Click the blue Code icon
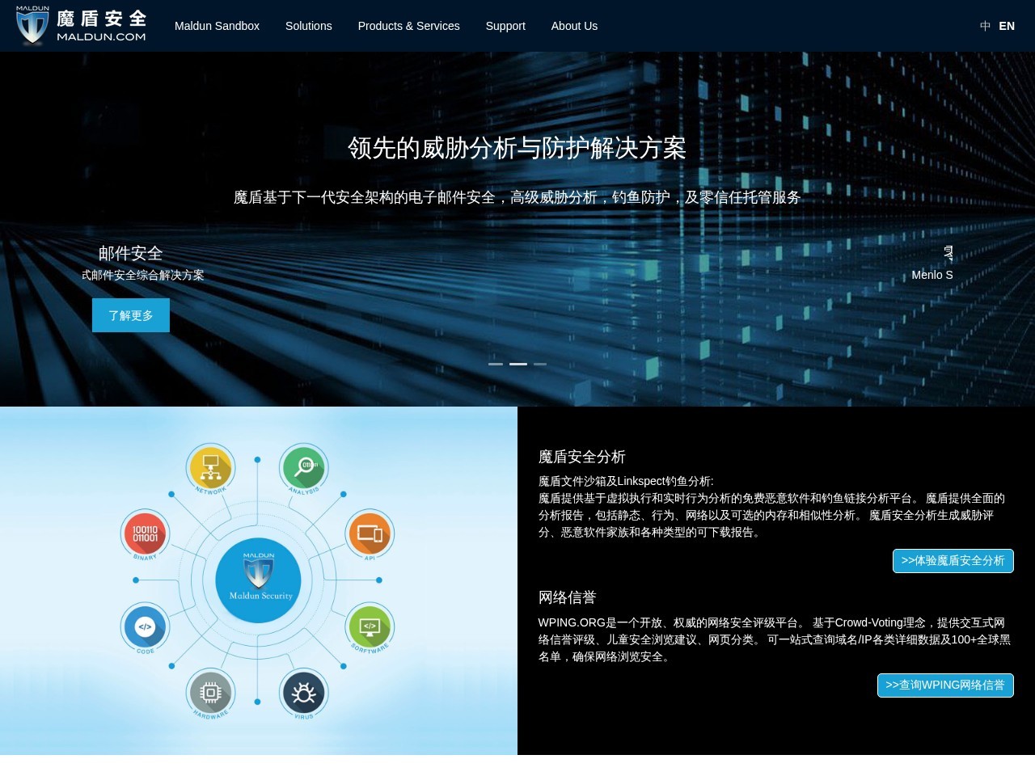Viewport: 1035px width, 776px height. pyautogui.click(x=146, y=626)
